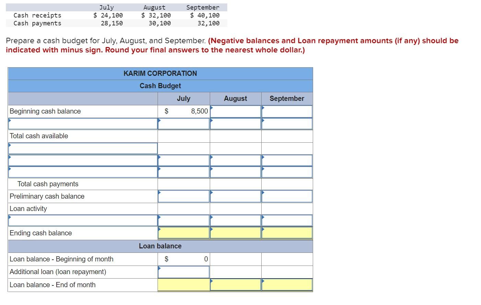Click July cell in row below Beginning cash balance
Screen dimensions: 481x305
point(184,124)
